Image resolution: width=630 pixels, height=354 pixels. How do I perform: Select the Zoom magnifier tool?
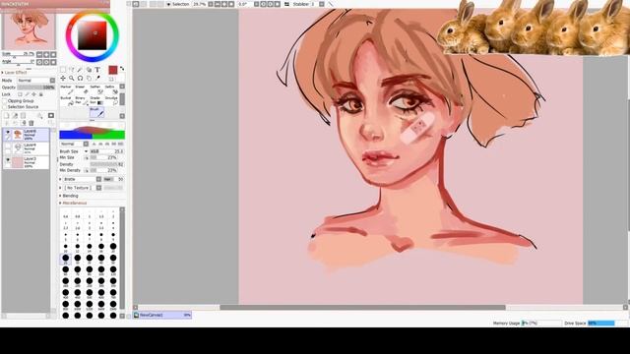click(x=72, y=79)
